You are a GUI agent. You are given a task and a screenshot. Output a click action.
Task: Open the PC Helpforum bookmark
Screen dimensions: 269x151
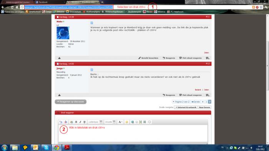(175, 12)
